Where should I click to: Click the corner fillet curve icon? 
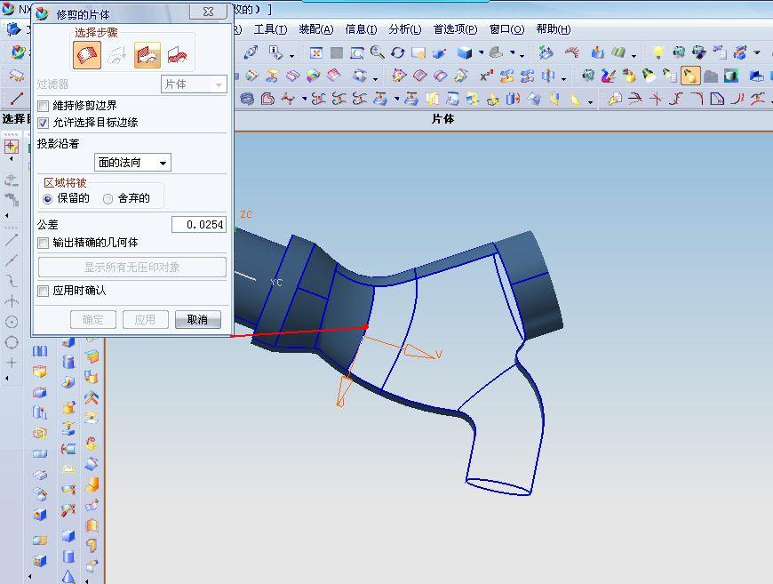click(x=697, y=99)
